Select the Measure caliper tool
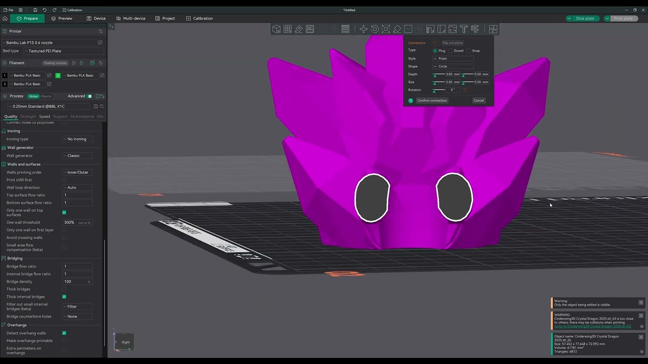The height and width of the screenshot is (364, 648). 475,29
